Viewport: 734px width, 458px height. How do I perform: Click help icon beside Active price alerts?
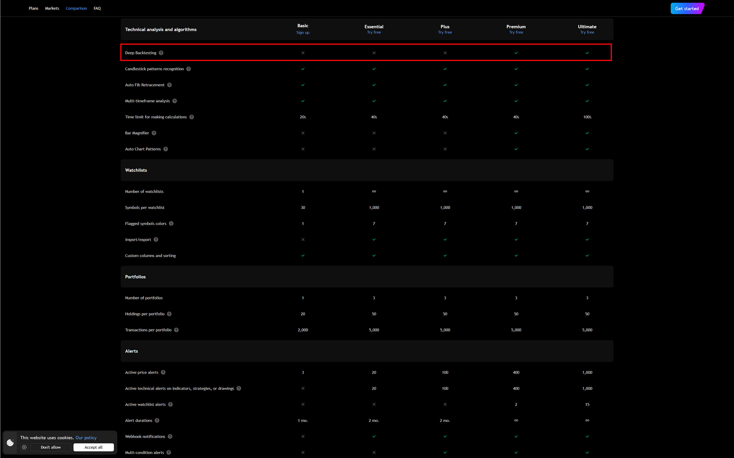[x=163, y=372]
